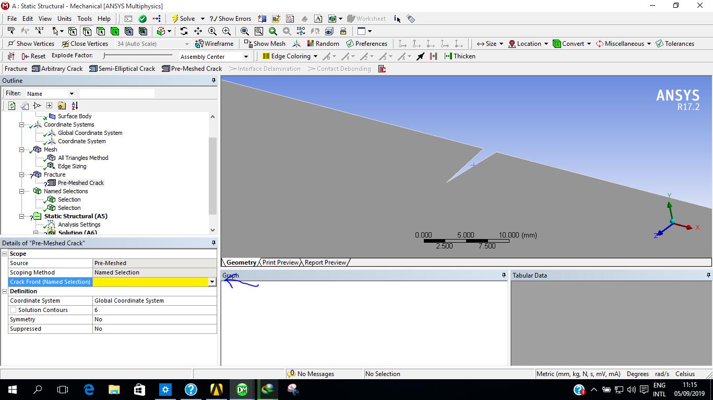This screenshot has width=713, height=400.
Task: Click the Reset explode button
Action: click(x=33, y=56)
